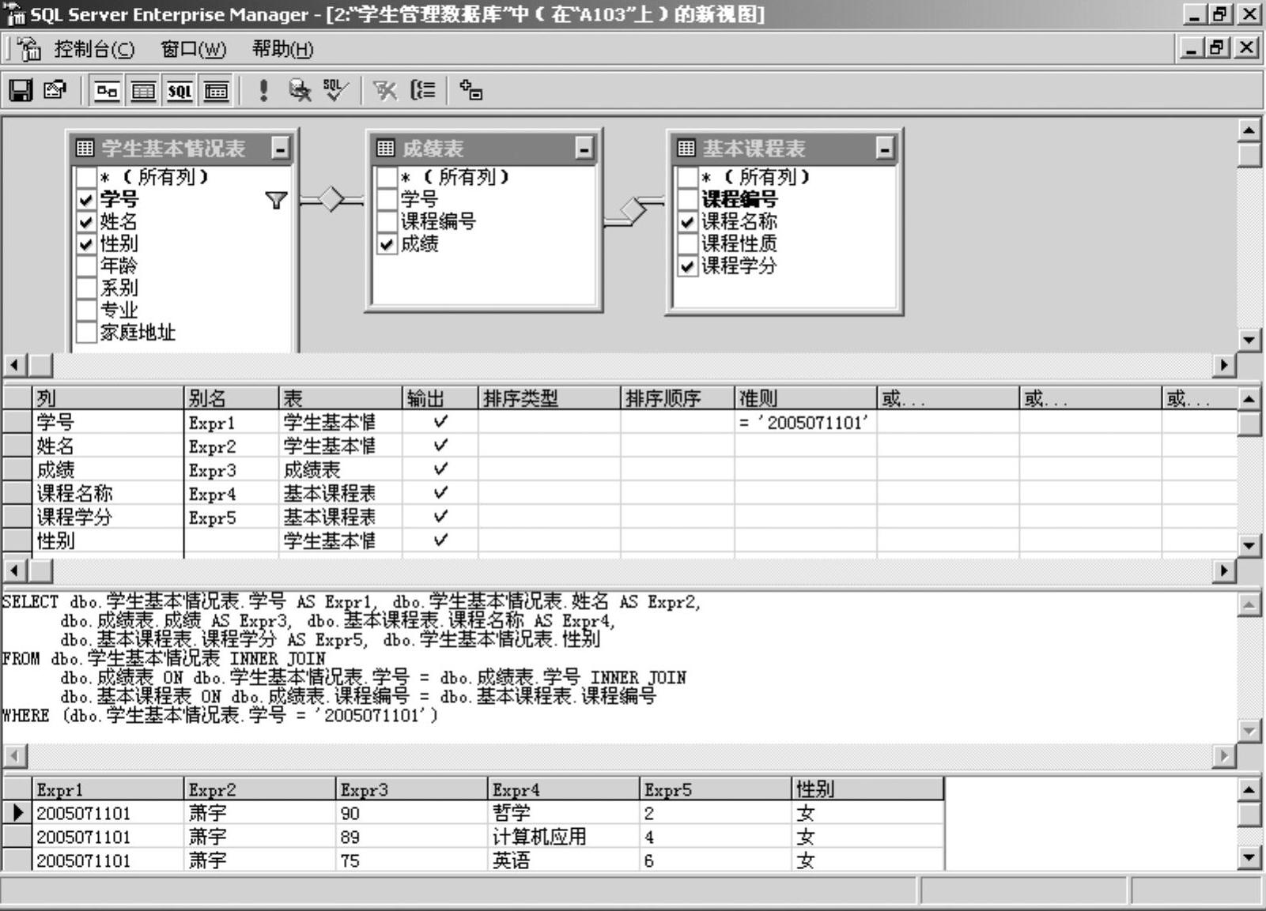Open the 控制台(C) menu
The width and height of the screenshot is (1266, 911).
[x=94, y=50]
